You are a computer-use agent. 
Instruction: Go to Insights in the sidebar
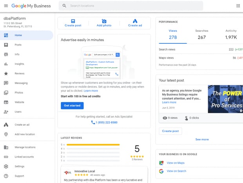19,64
